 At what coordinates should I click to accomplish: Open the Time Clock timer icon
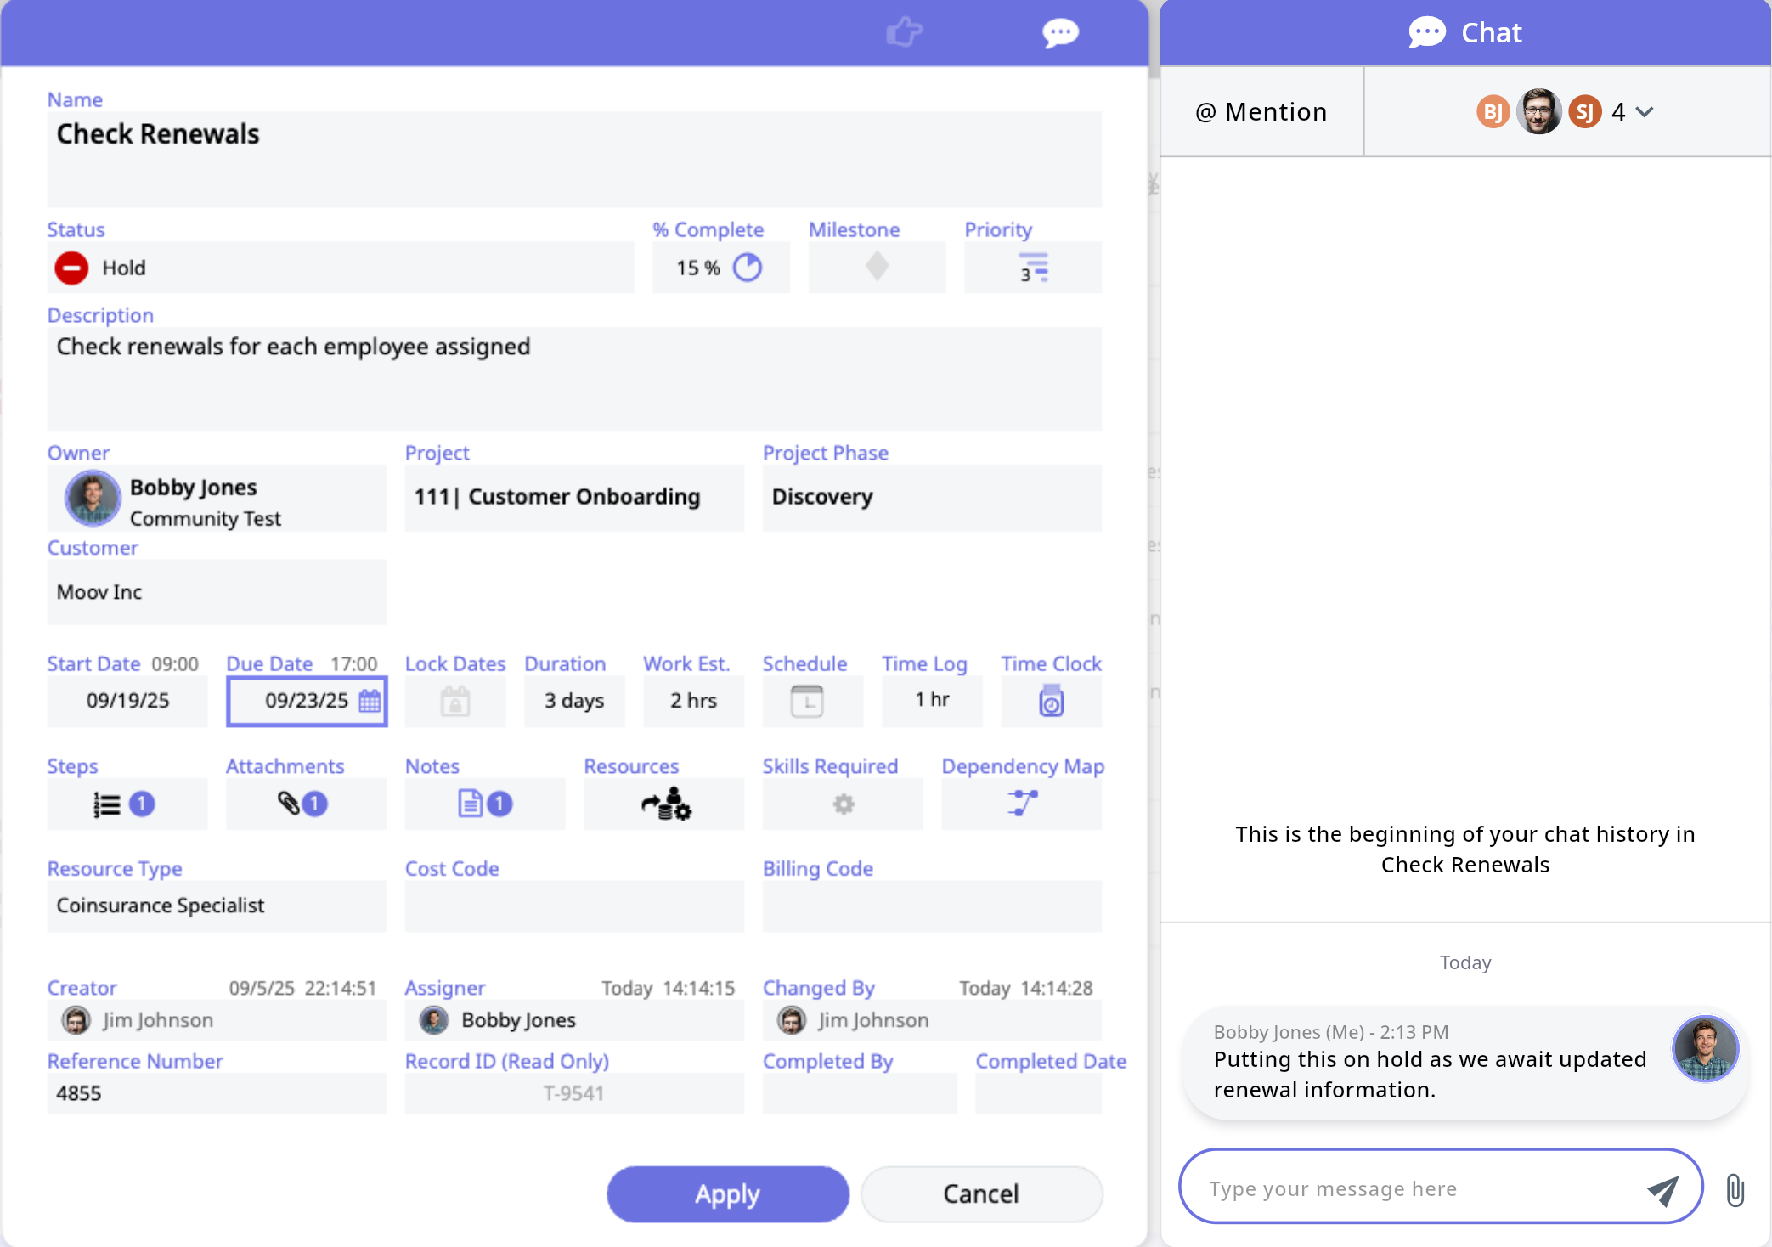(x=1051, y=702)
